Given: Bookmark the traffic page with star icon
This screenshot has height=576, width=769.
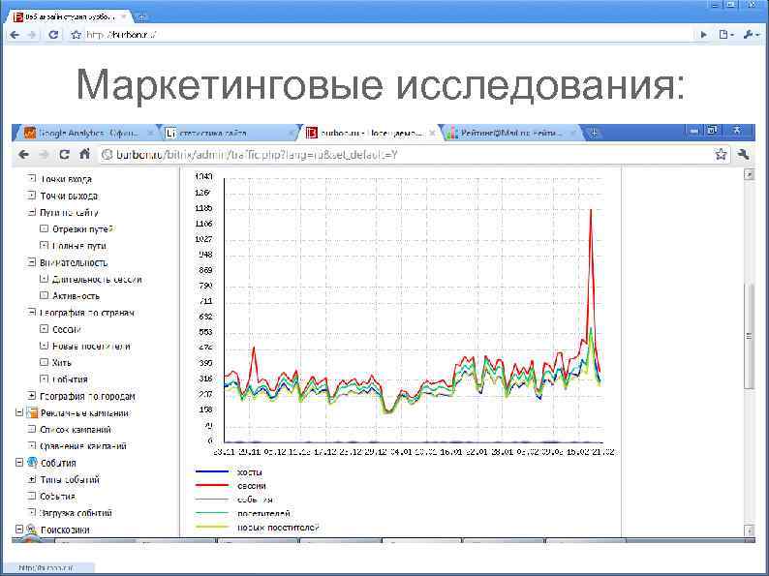Looking at the screenshot, I should [721, 155].
